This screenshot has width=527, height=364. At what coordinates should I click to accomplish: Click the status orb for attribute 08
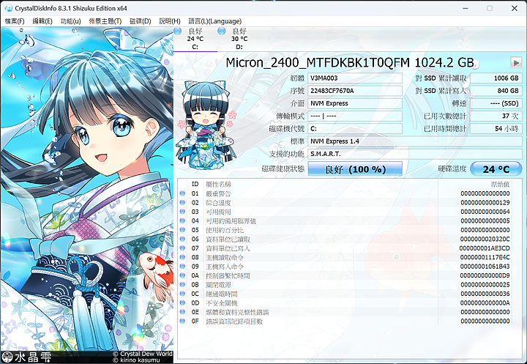tap(182, 257)
